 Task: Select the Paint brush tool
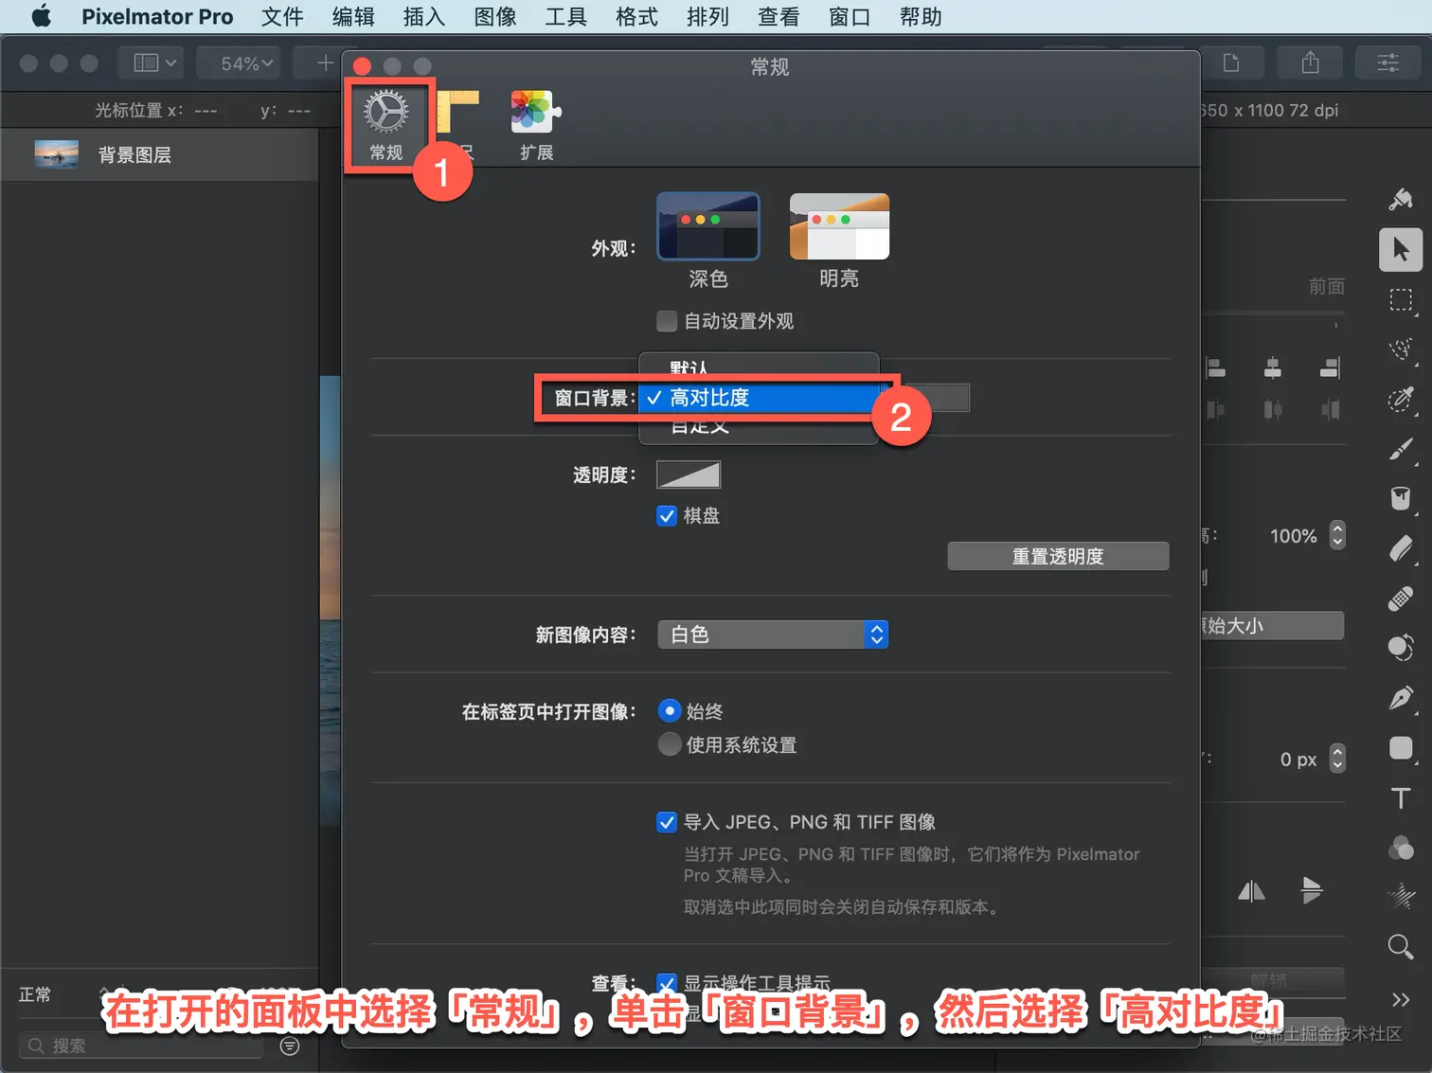[1401, 449]
